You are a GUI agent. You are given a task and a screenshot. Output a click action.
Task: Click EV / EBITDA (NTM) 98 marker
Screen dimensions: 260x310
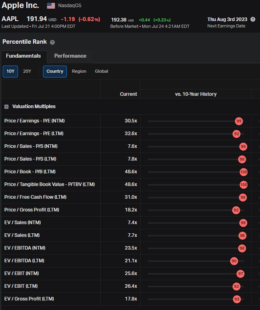point(242,248)
